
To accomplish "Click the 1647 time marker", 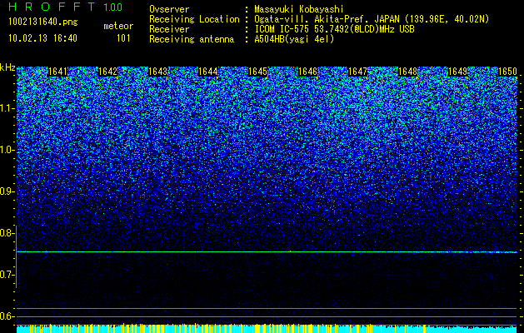I will click(357, 72).
